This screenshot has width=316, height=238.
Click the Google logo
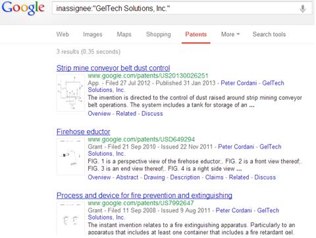pyautogui.click(x=23, y=9)
